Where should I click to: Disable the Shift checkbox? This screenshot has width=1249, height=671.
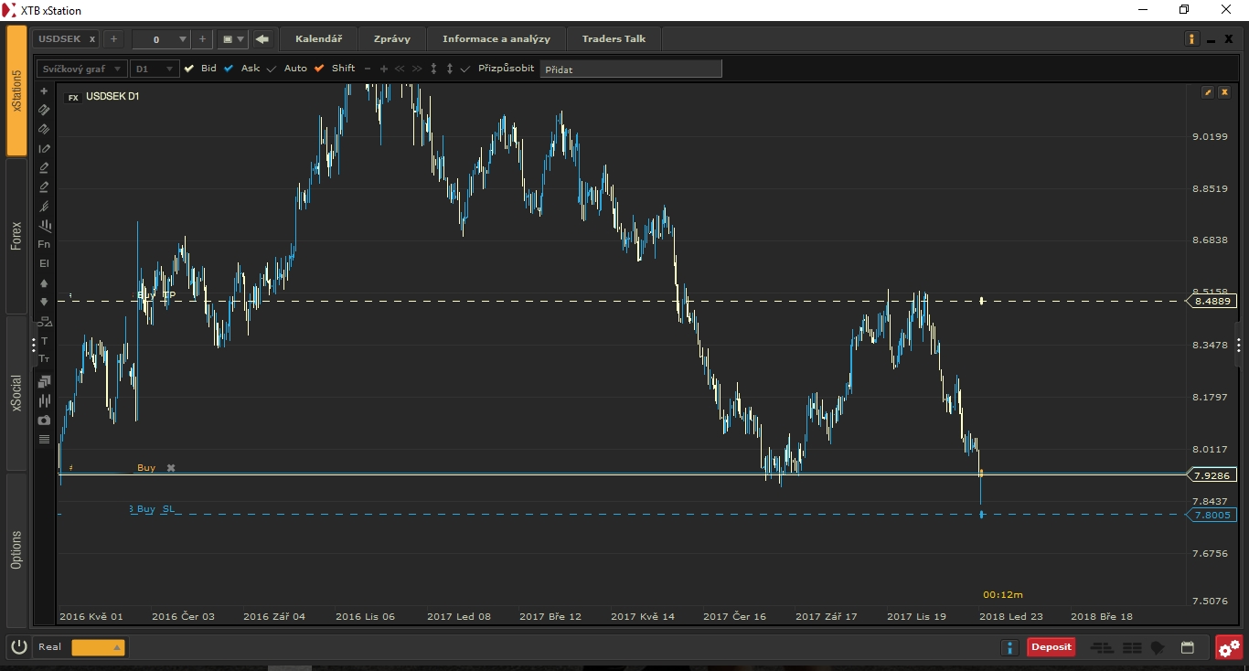tap(319, 69)
